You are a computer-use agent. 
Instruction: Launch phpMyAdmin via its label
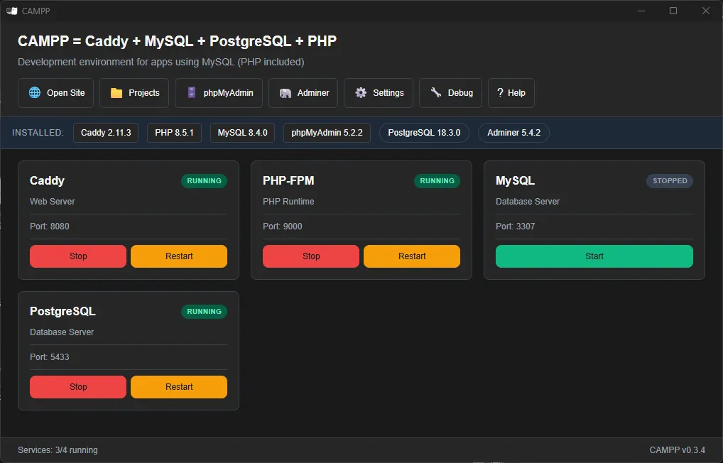[228, 93]
